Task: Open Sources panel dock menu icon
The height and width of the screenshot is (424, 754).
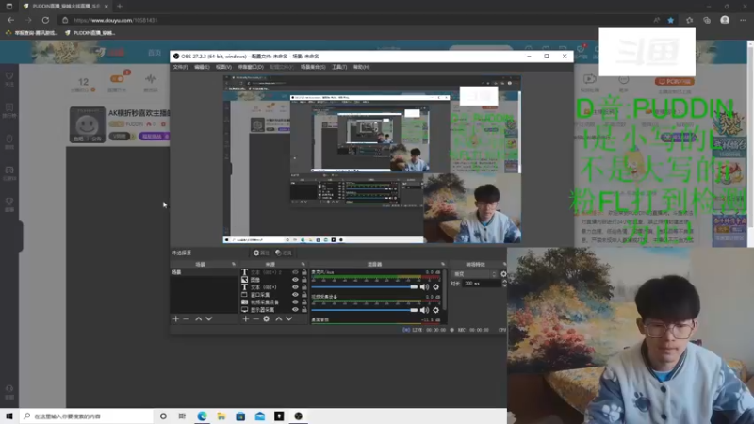Action: pos(303,265)
